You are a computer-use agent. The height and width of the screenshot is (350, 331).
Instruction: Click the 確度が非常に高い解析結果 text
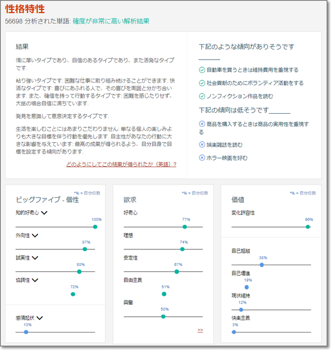coord(111,21)
